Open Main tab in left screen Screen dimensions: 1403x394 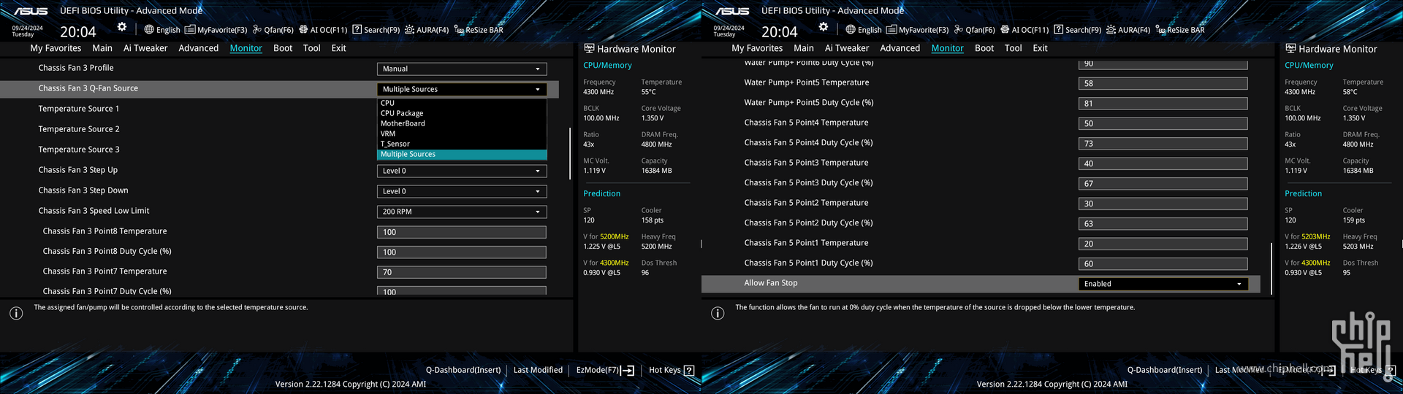click(102, 48)
